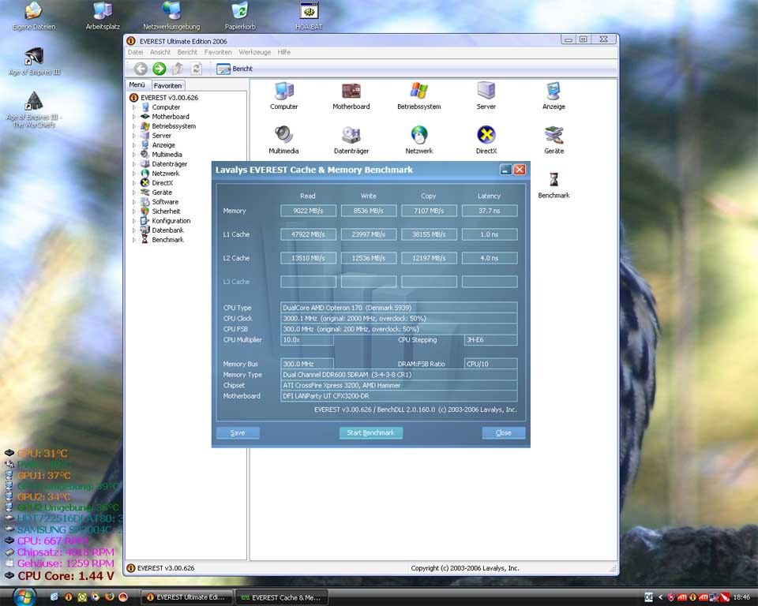Select Age of Empires III The WarChiefs shortcut

(x=34, y=110)
